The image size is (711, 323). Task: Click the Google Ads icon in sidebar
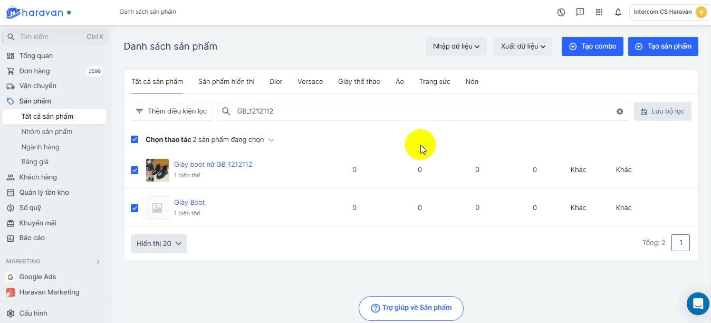(11, 277)
